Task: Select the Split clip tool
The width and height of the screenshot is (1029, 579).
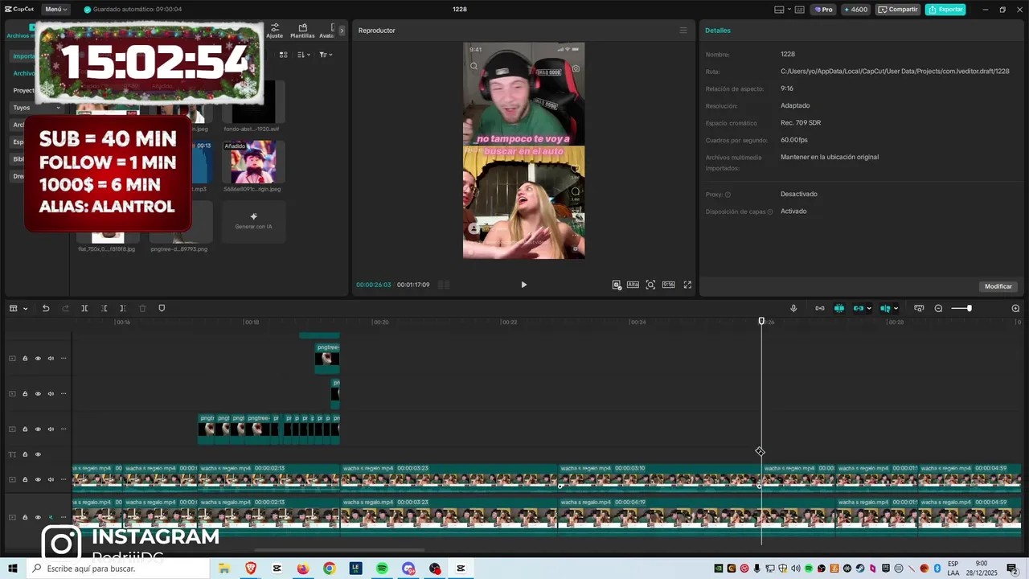Action: (x=84, y=308)
